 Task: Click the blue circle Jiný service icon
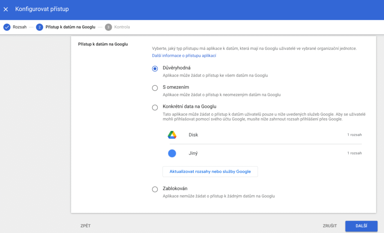click(172, 153)
